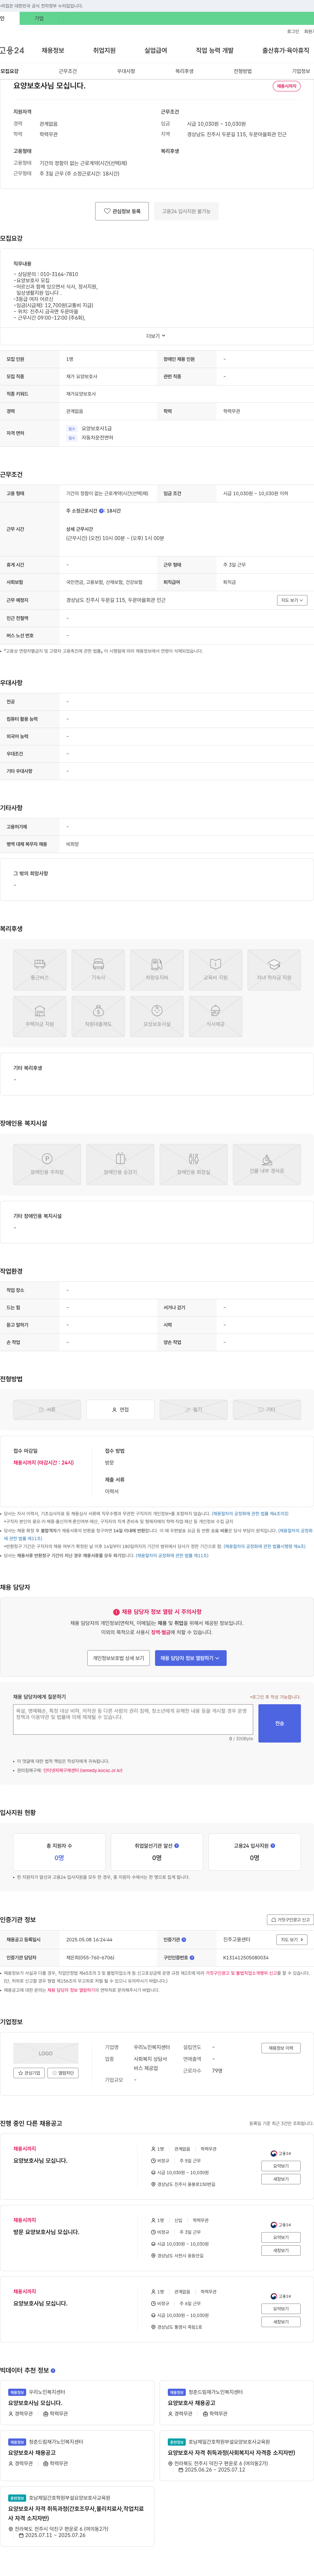314x2576 pixels.
Task: Open the 직업 능력 개발 menu
Action: (x=215, y=50)
